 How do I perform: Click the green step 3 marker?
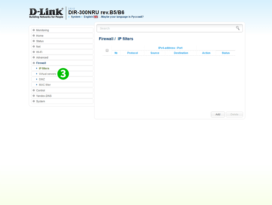(x=63, y=74)
